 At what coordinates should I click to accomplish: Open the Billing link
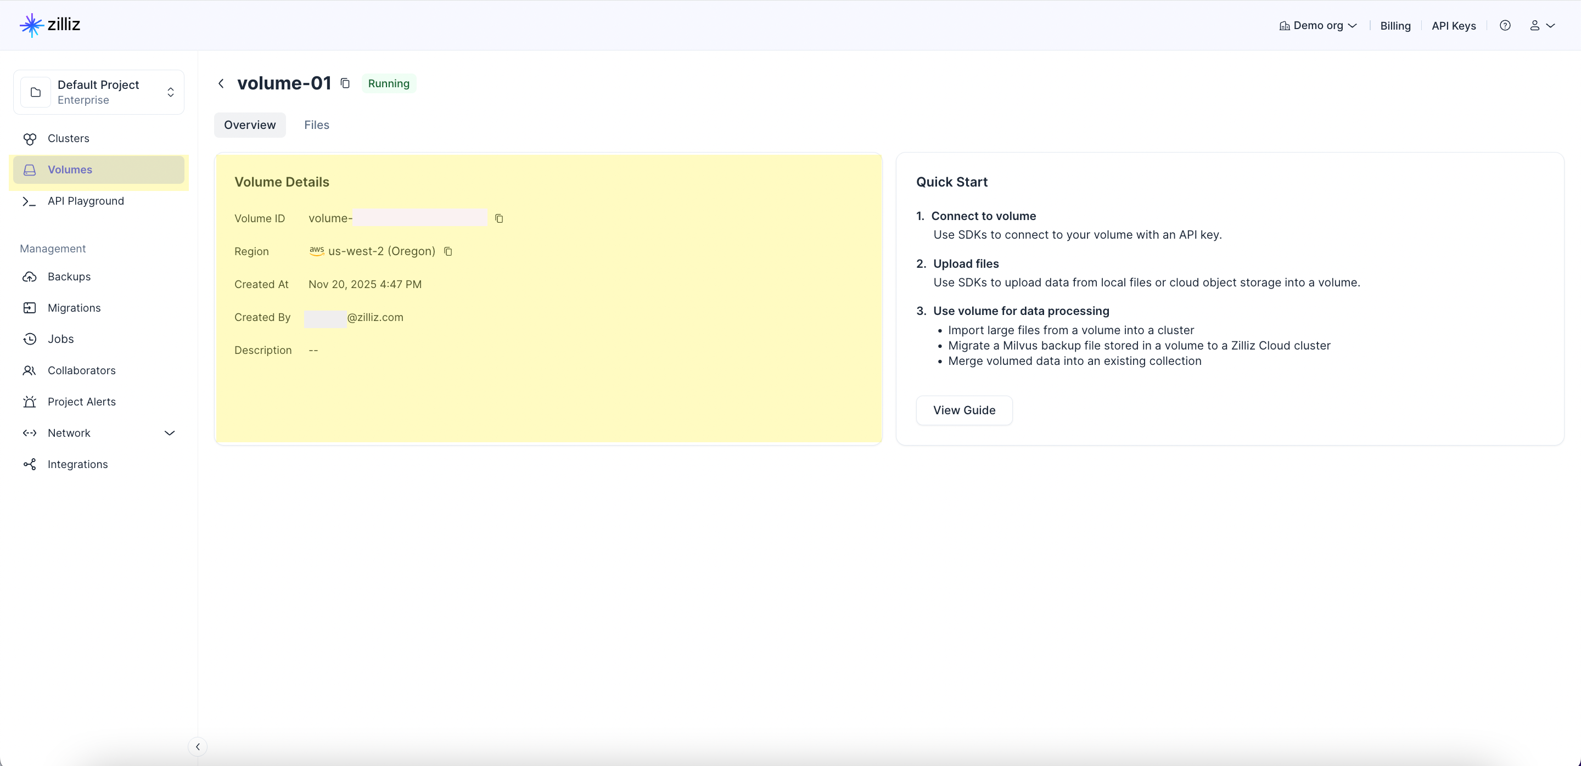click(x=1395, y=25)
